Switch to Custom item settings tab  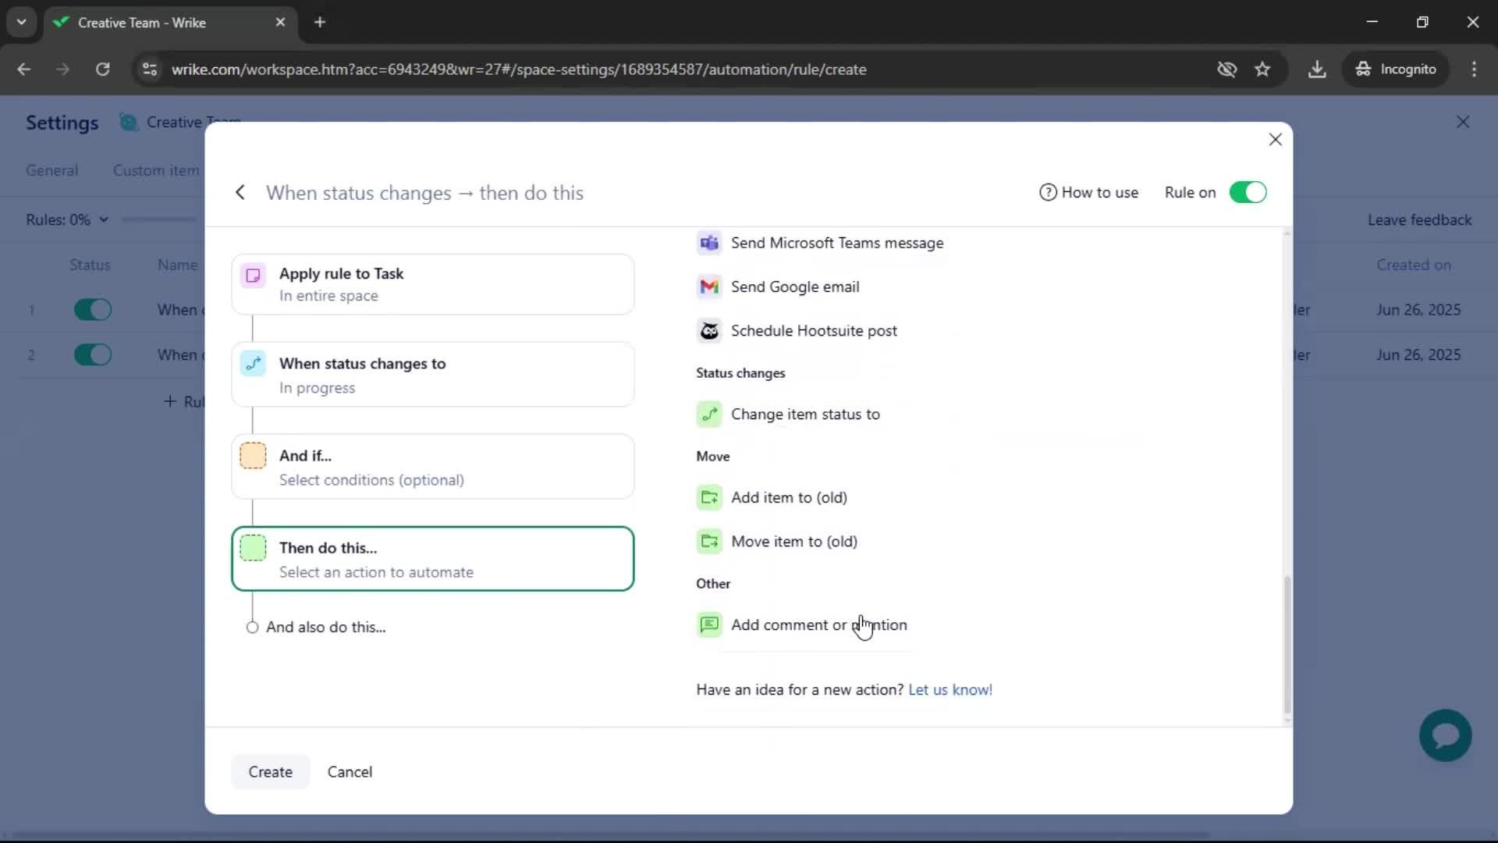(x=156, y=171)
